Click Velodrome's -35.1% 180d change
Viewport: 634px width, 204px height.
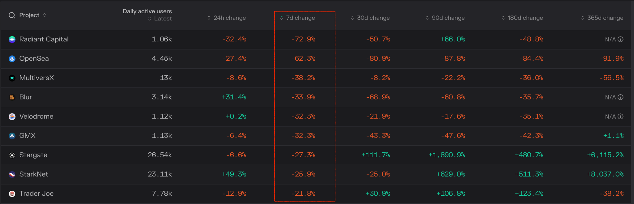(531, 116)
